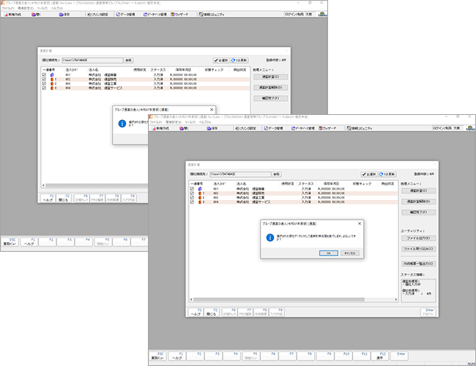Click blue icon of row 001 in front list

pyautogui.click(x=200, y=189)
